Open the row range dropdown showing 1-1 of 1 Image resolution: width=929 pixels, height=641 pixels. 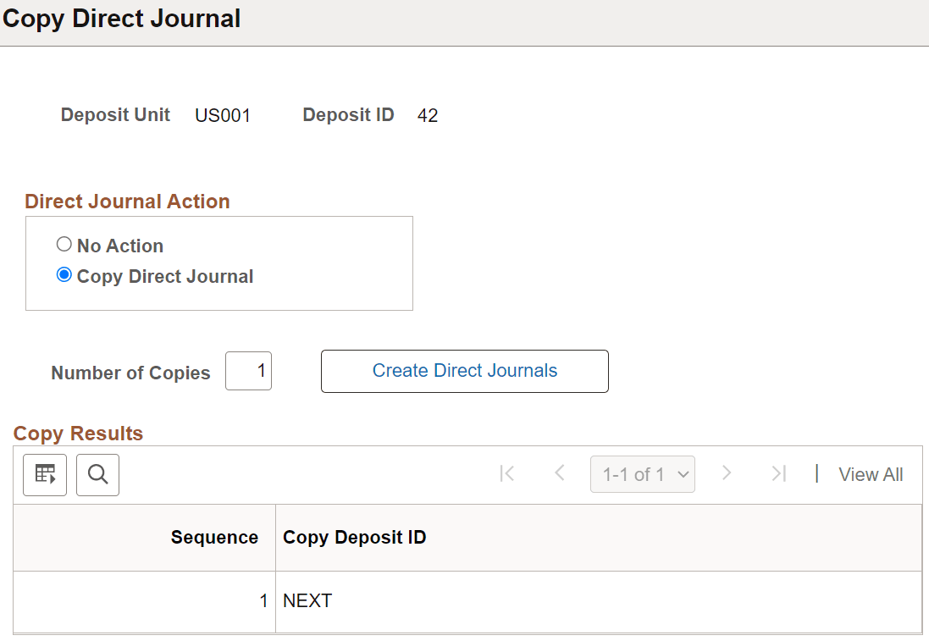(x=643, y=474)
